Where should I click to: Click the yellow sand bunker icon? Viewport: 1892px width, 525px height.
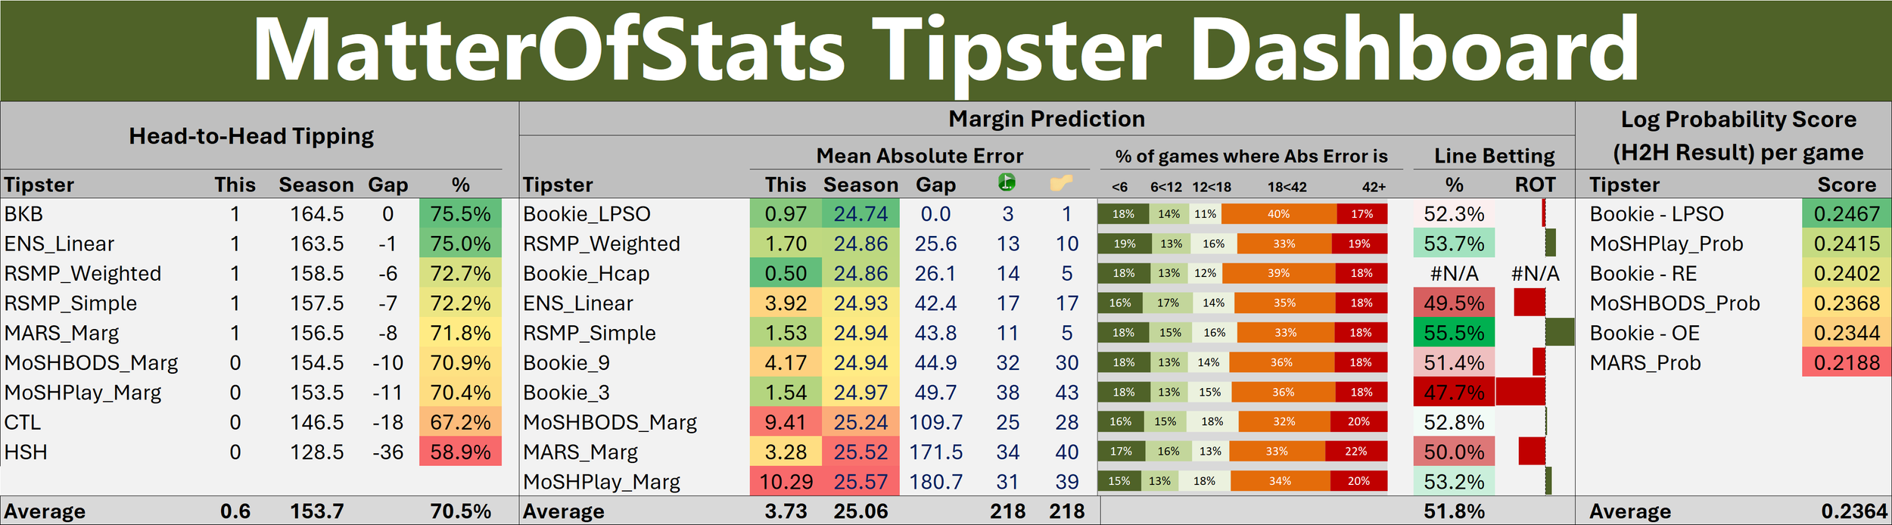click(1062, 183)
